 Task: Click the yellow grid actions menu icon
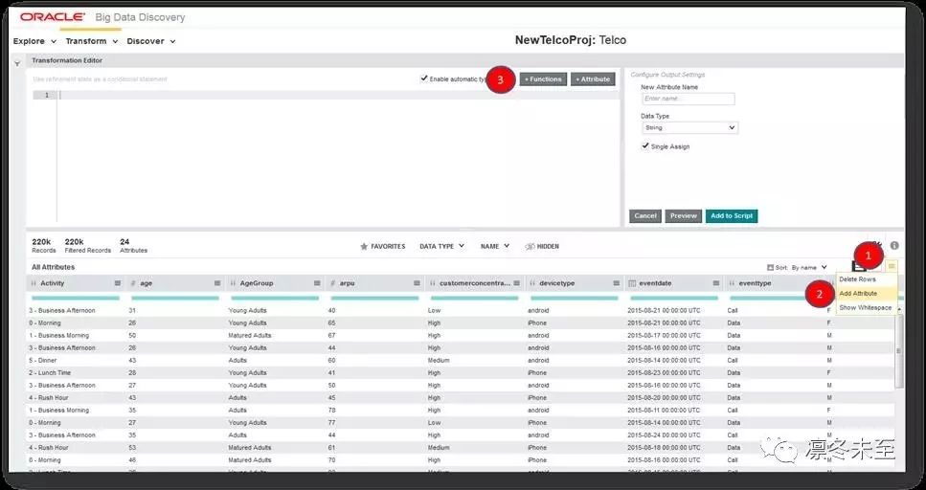(x=892, y=267)
